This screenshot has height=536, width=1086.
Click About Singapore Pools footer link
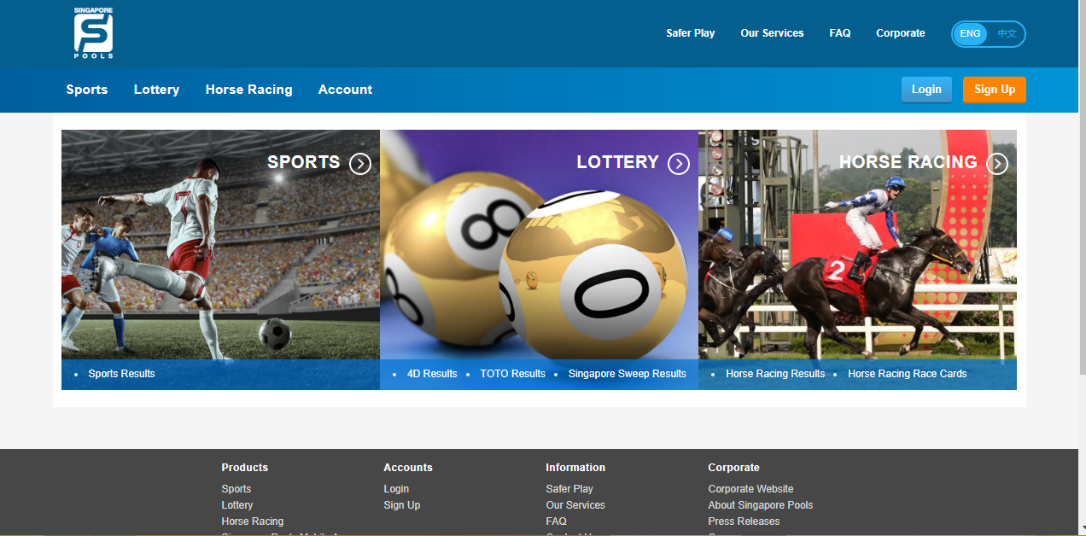(761, 505)
